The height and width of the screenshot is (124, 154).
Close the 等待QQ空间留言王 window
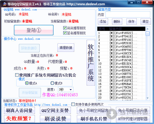(x=147, y=2)
